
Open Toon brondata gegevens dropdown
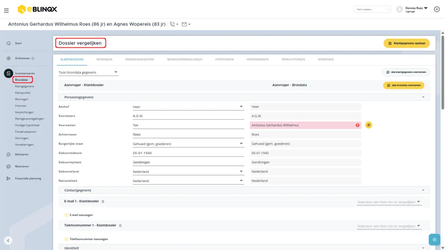click(89, 72)
